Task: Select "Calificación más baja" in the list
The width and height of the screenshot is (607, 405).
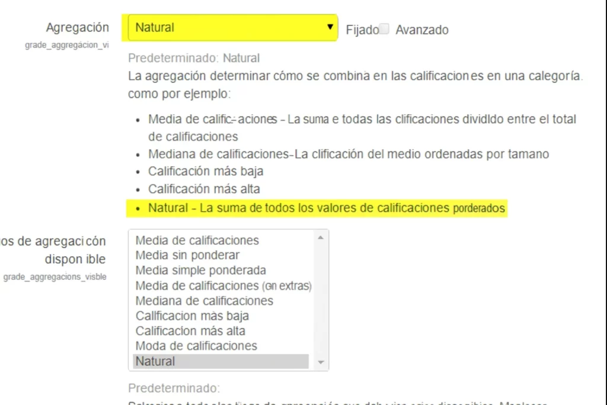Action: (x=192, y=316)
